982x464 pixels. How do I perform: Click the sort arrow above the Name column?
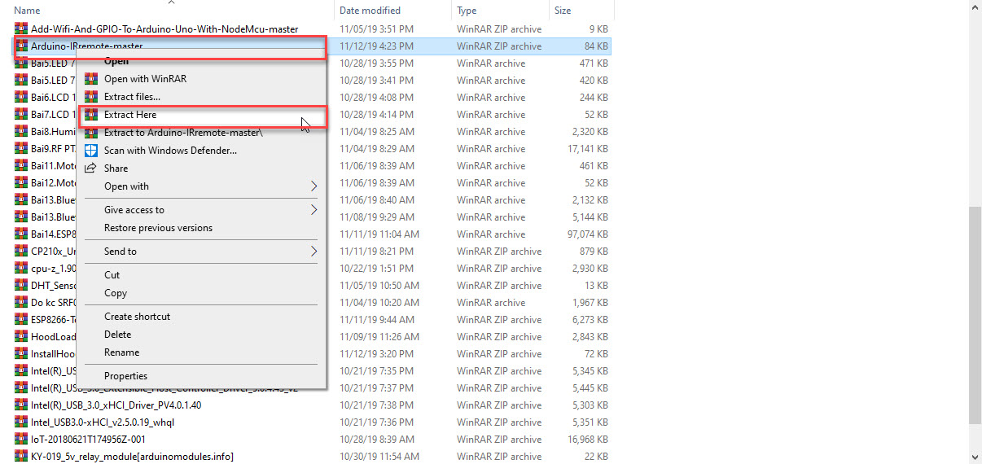[x=171, y=2]
